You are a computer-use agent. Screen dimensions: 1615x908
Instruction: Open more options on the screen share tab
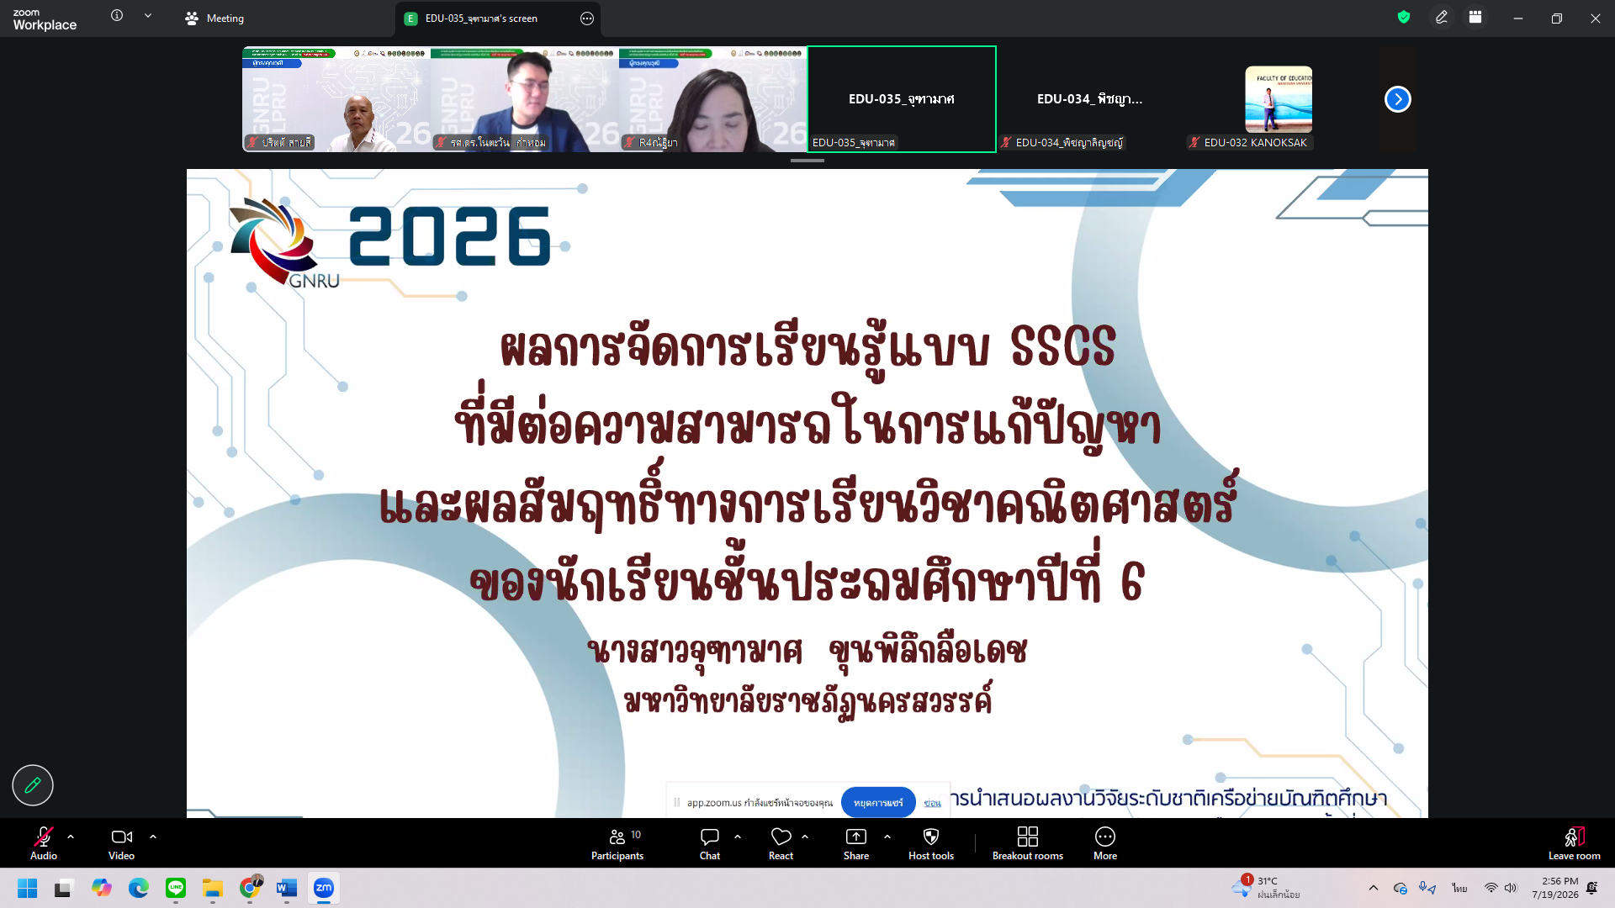pyautogui.click(x=587, y=18)
